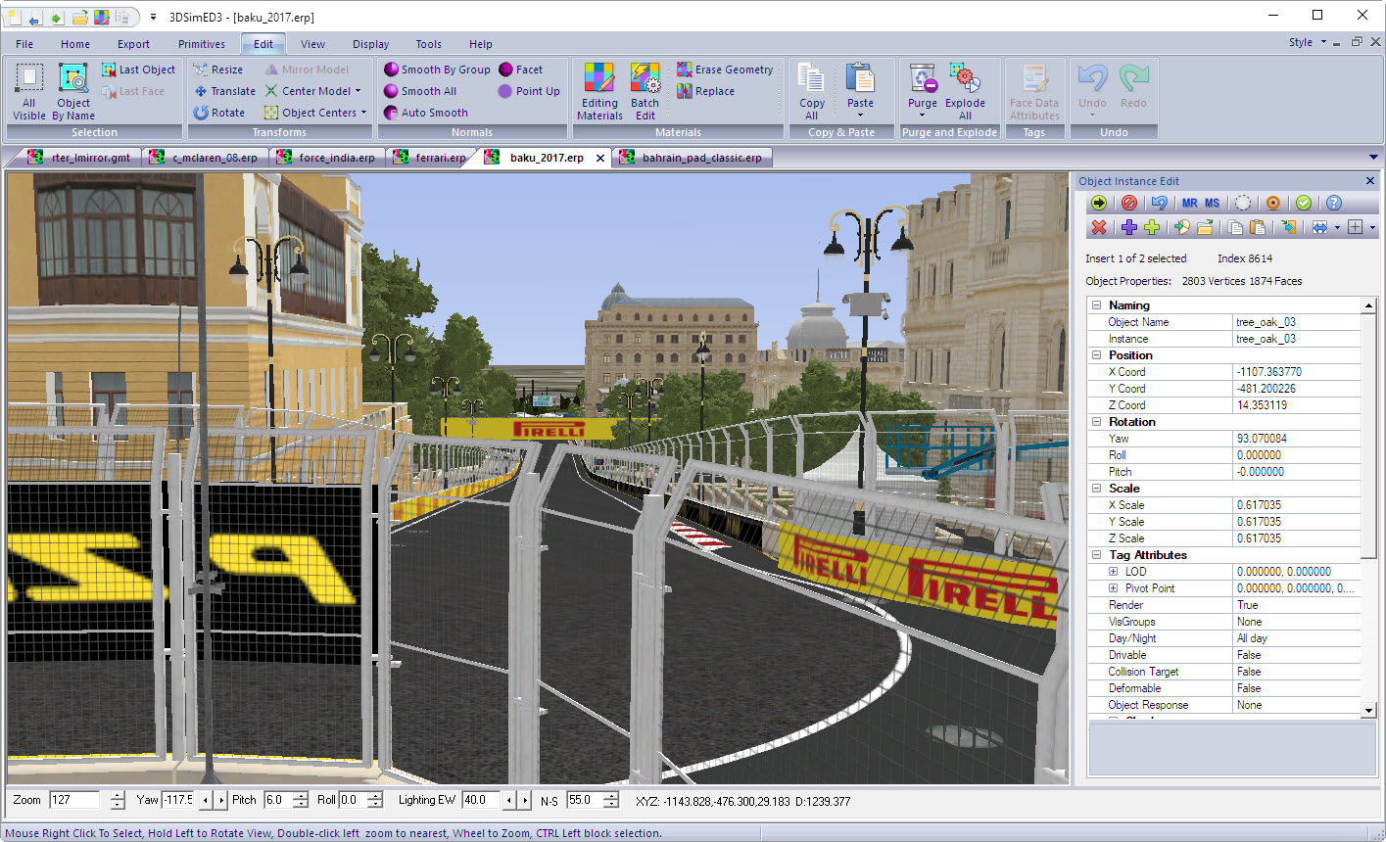
Task: Toggle the MS button
Action: tap(1213, 203)
